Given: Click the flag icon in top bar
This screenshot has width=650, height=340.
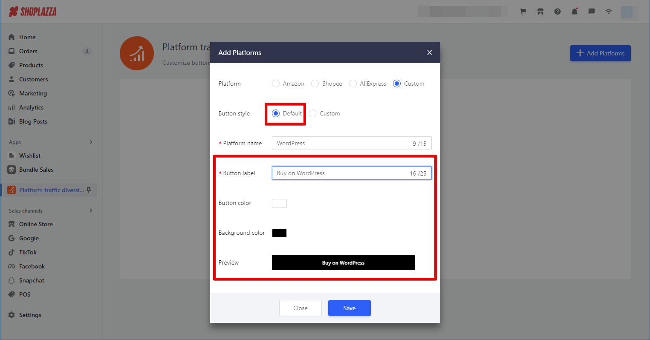Looking at the screenshot, I should point(523,12).
